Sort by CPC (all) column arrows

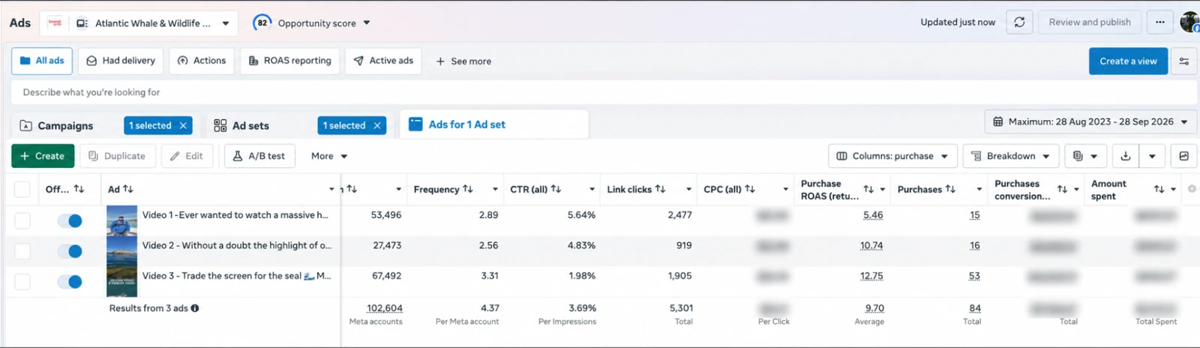point(750,189)
